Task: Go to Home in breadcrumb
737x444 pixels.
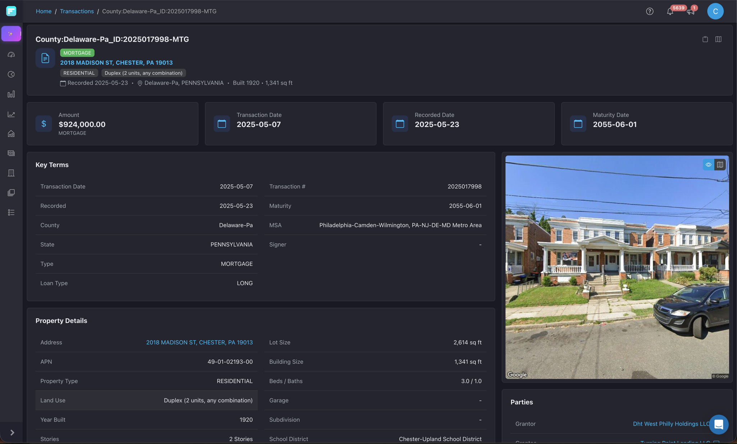Action: (44, 12)
